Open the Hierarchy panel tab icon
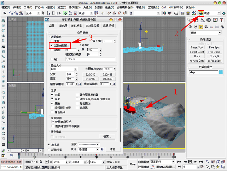The image size is (227, 171). pyautogui.click(x=202, y=20)
